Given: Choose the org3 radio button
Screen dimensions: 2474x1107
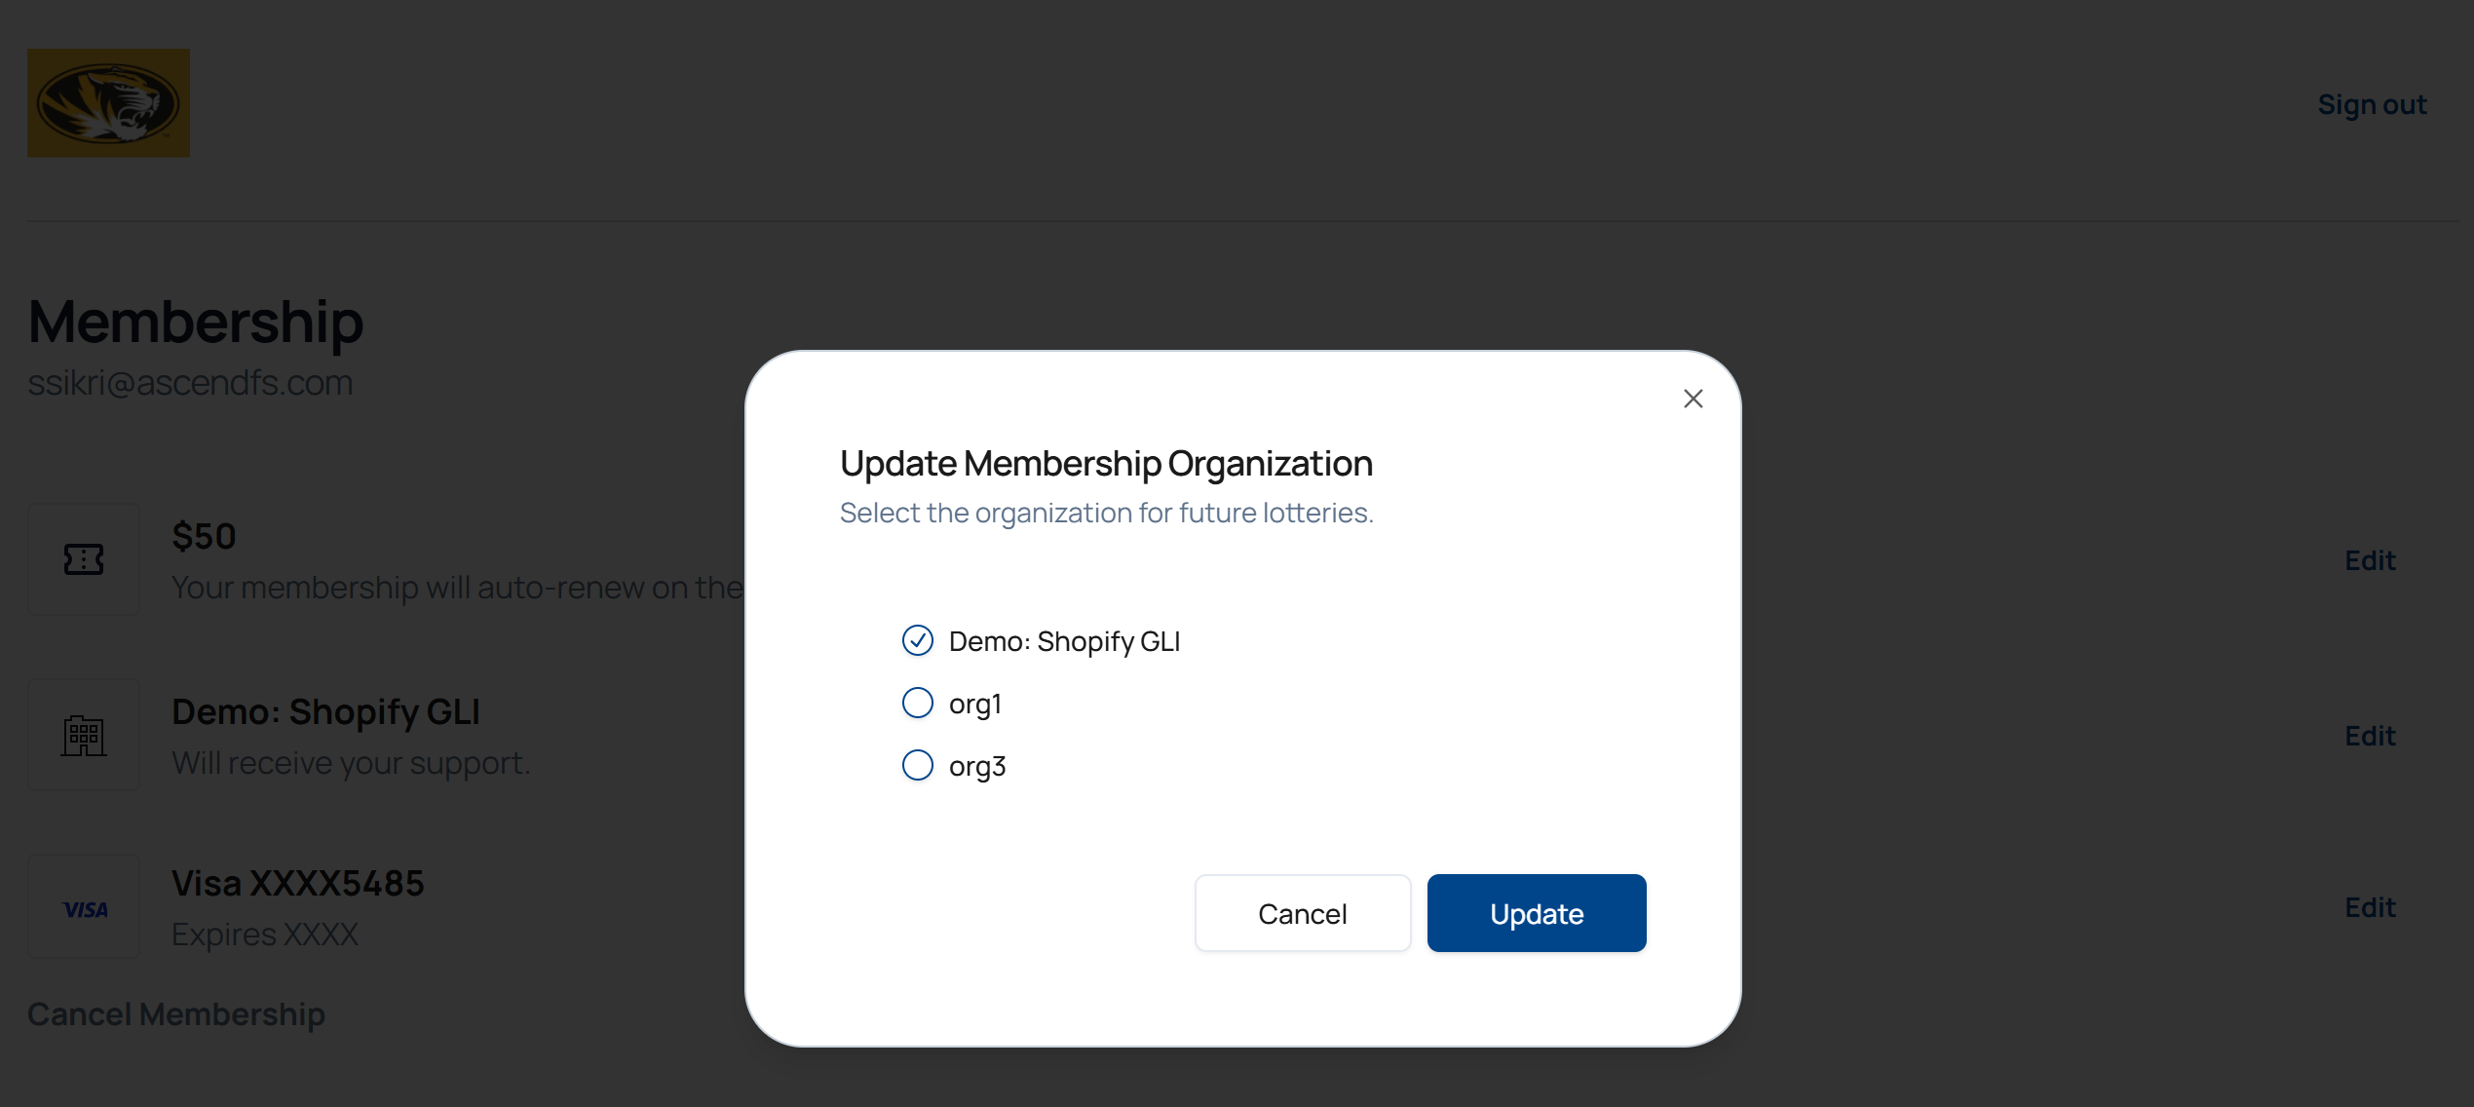Looking at the screenshot, I should (x=917, y=765).
